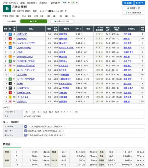Viewport: 148px width, 168px height.
Task: Click the blue frame number 4 badge for ミスティア
Action: pyautogui.click(x=10, y=34)
